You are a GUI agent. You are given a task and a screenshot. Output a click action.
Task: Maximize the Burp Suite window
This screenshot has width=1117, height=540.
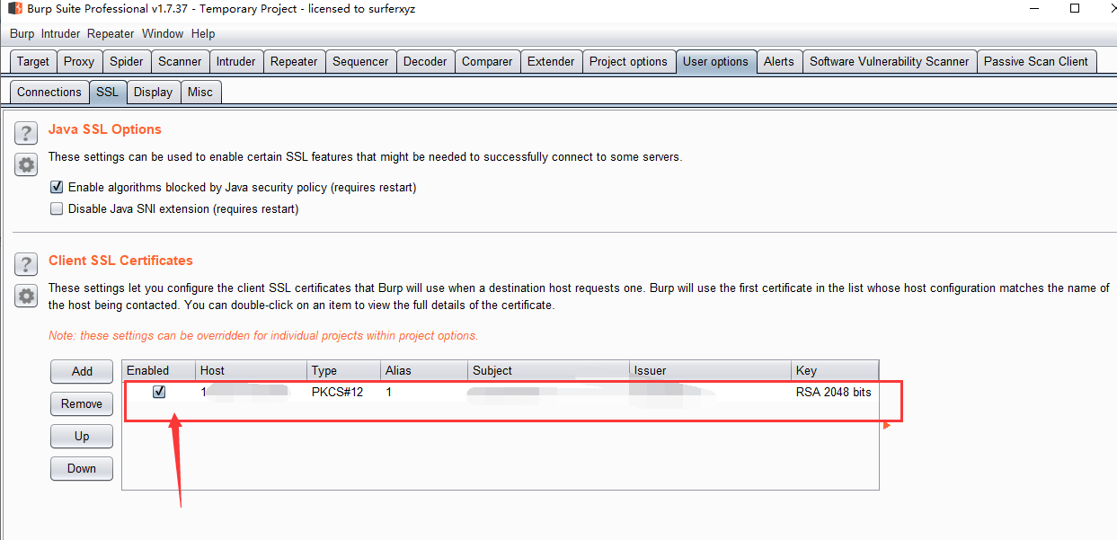click(x=1075, y=8)
